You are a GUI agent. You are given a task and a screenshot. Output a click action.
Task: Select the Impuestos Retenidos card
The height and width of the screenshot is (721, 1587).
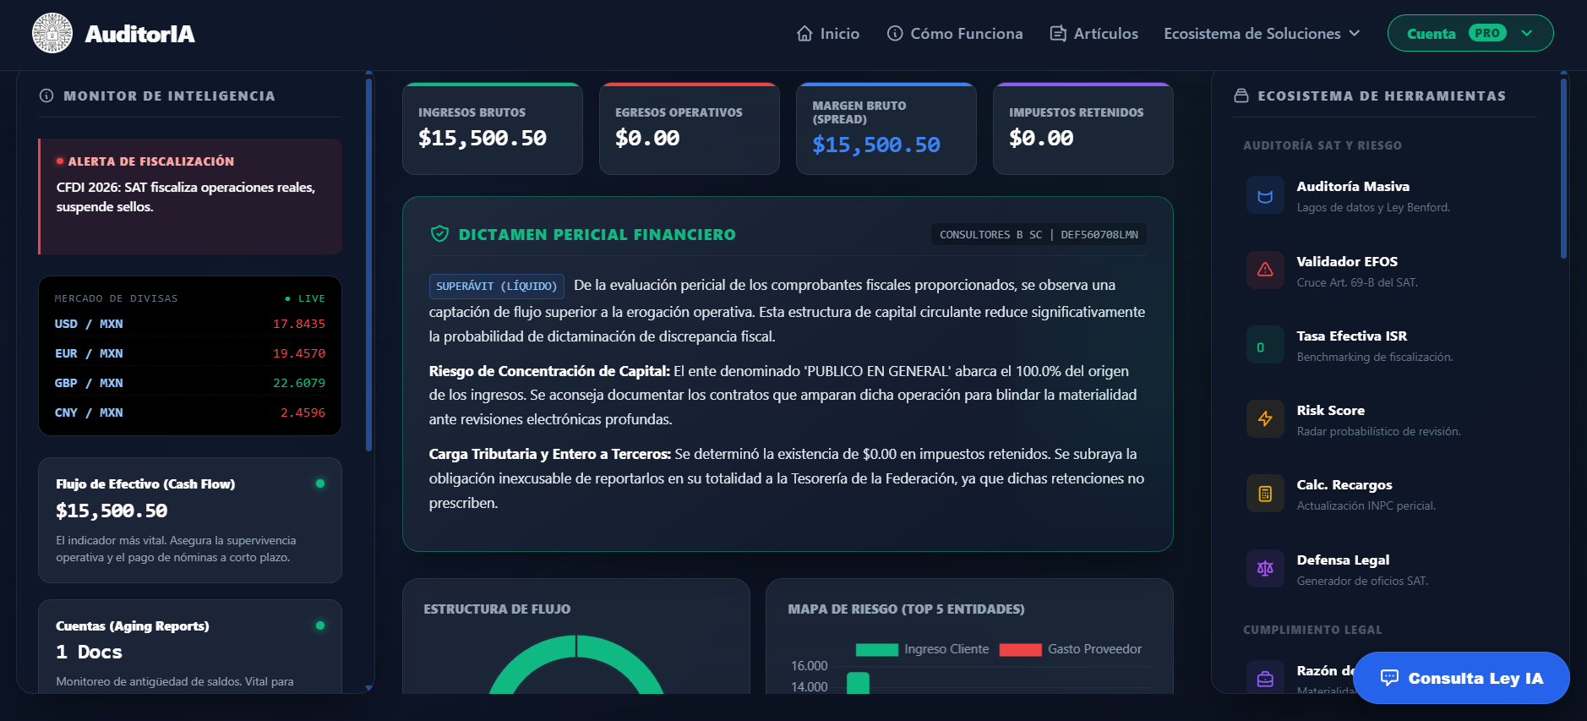(x=1083, y=128)
